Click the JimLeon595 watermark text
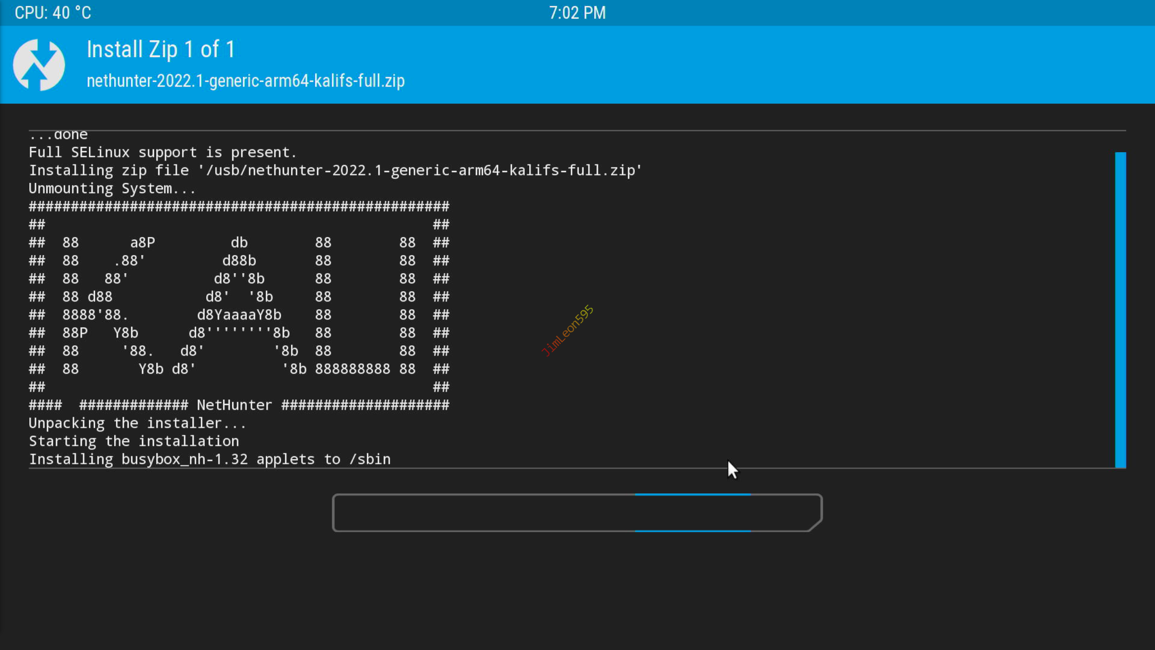This screenshot has height=650, width=1155. tap(567, 331)
